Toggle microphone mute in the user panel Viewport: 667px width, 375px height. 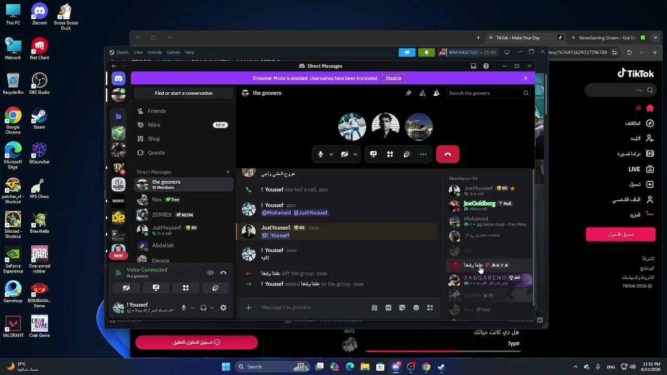(x=183, y=308)
